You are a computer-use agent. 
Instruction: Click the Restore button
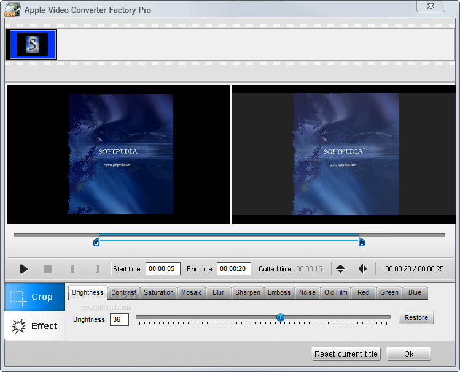[x=416, y=317]
